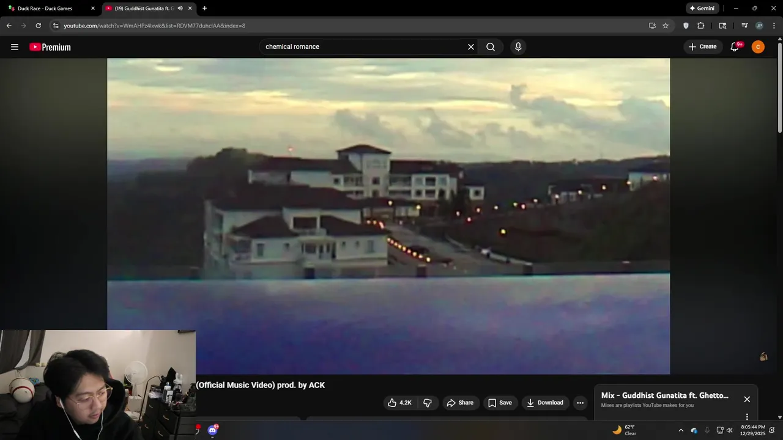Bookmark this page with star

click(x=666, y=26)
